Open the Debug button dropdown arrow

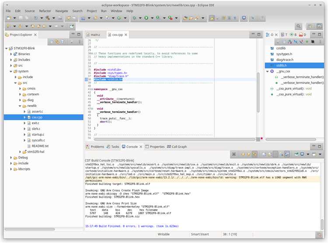140,18
